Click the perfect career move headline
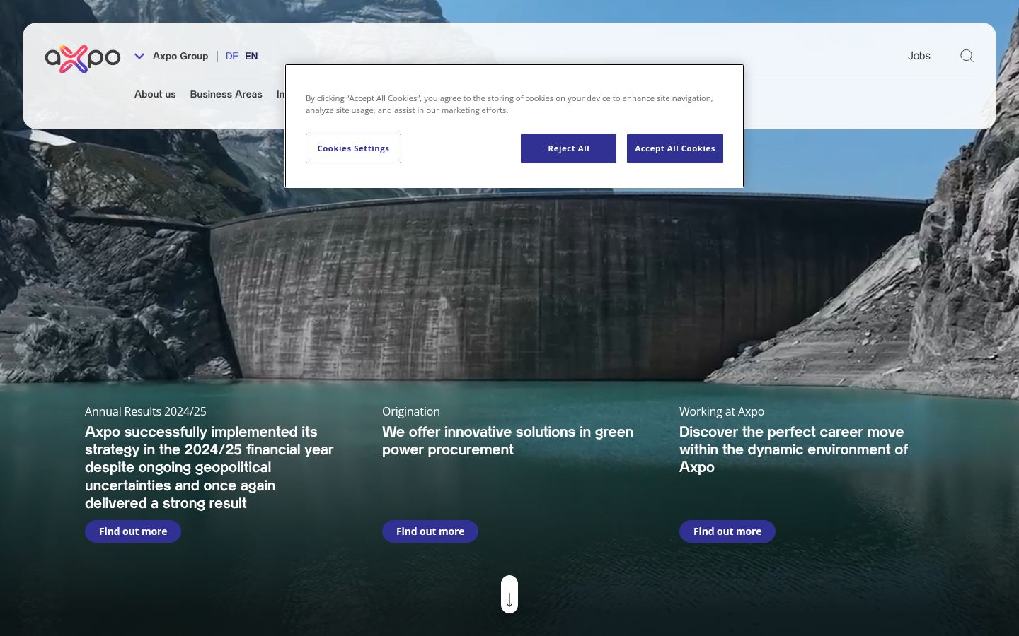 click(793, 449)
